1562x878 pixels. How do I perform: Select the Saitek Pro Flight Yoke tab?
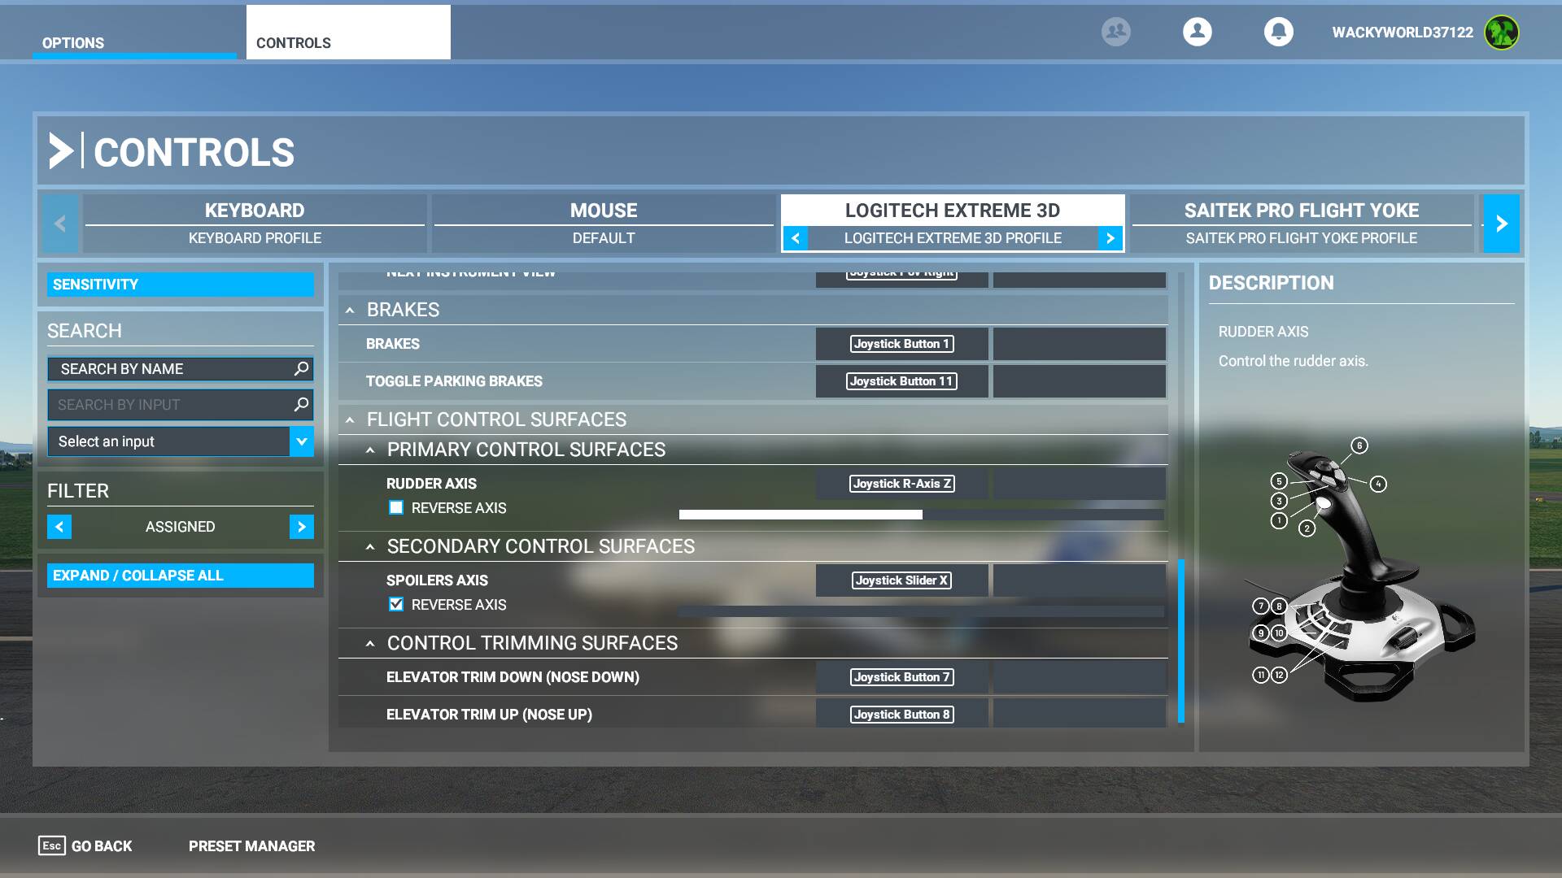click(1301, 211)
